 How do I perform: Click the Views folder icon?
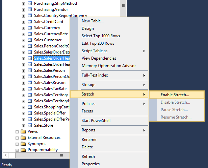coord(23,131)
